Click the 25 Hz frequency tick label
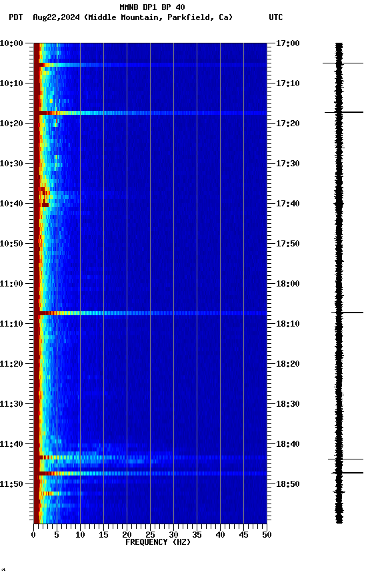 150,535
